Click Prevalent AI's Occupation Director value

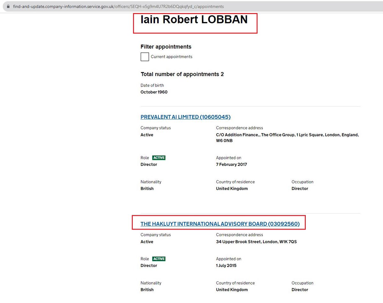point(300,189)
